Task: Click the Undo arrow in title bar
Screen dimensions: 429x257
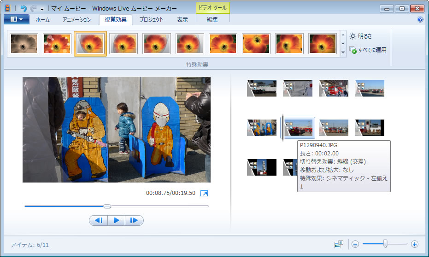Action: 24,8
